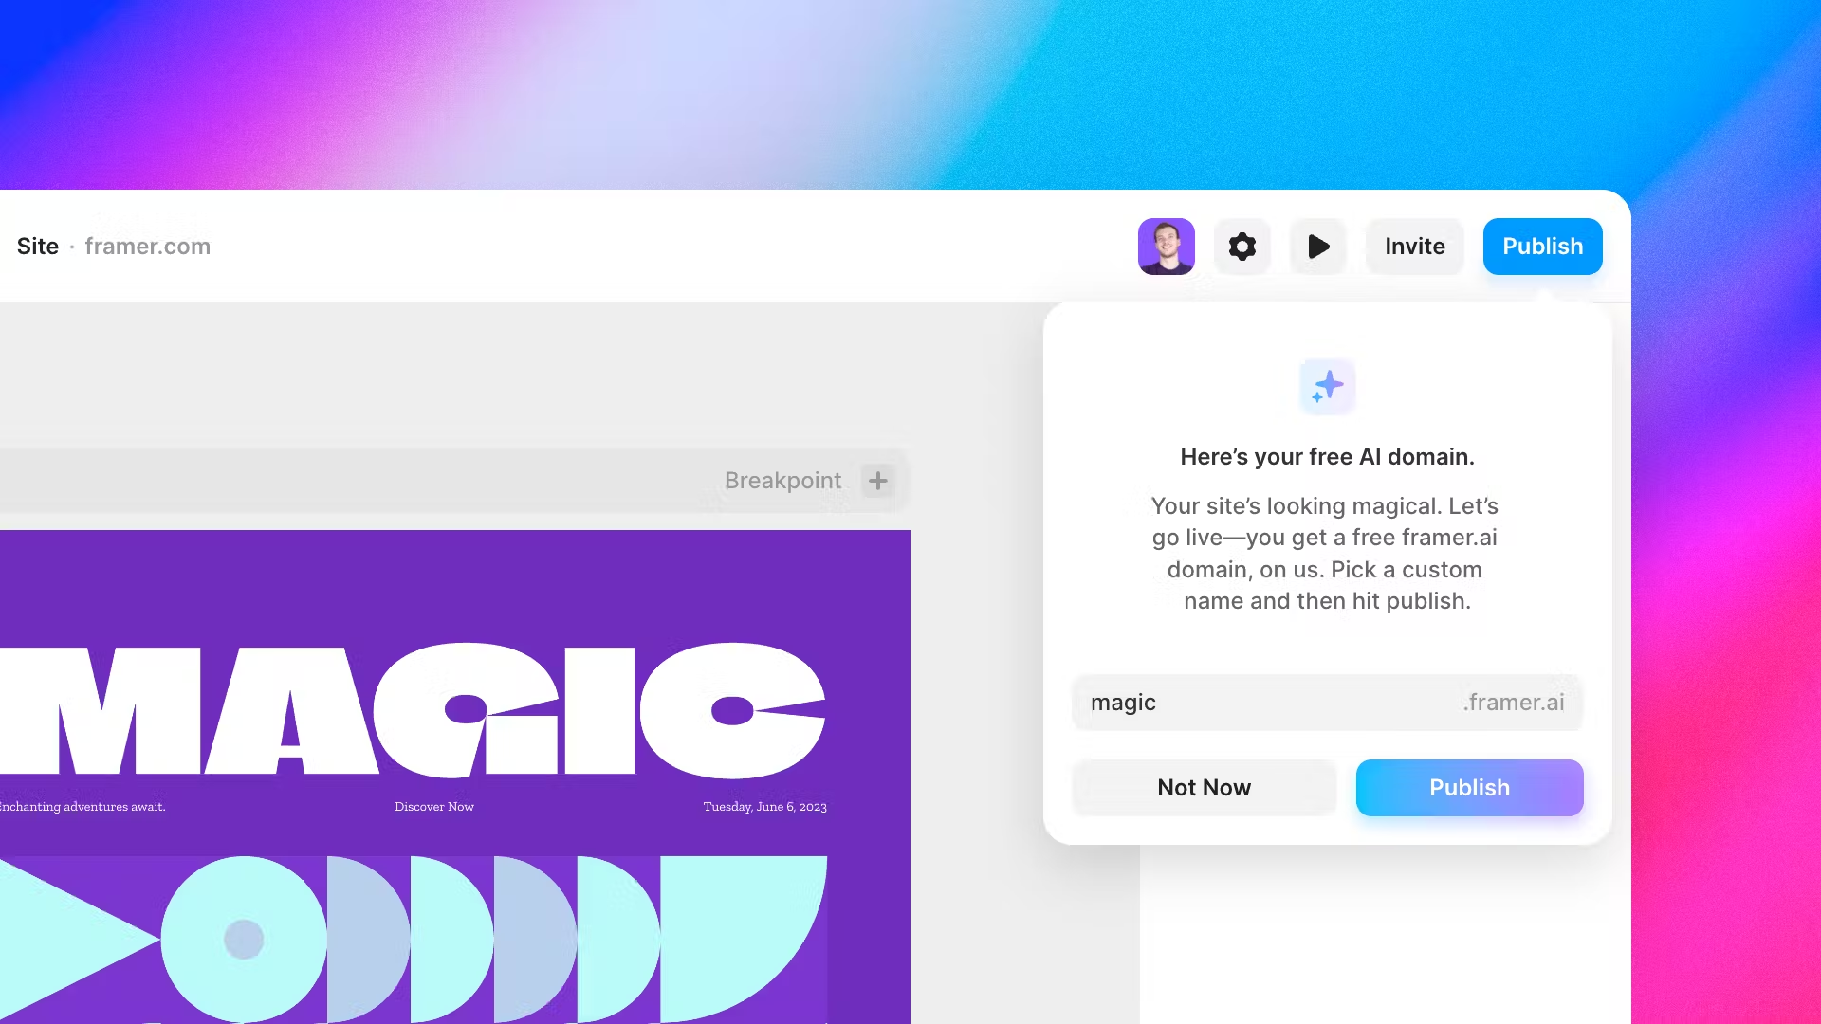The image size is (1821, 1024).
Task: Click the Invite button
Action: (1415, 247)
